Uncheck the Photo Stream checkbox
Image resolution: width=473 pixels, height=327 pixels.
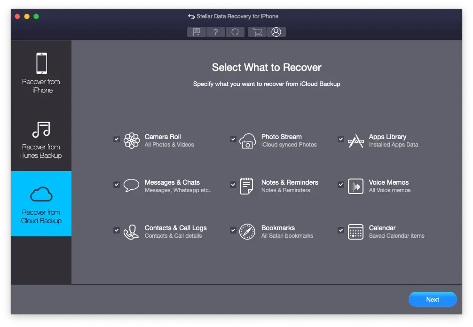233,139
